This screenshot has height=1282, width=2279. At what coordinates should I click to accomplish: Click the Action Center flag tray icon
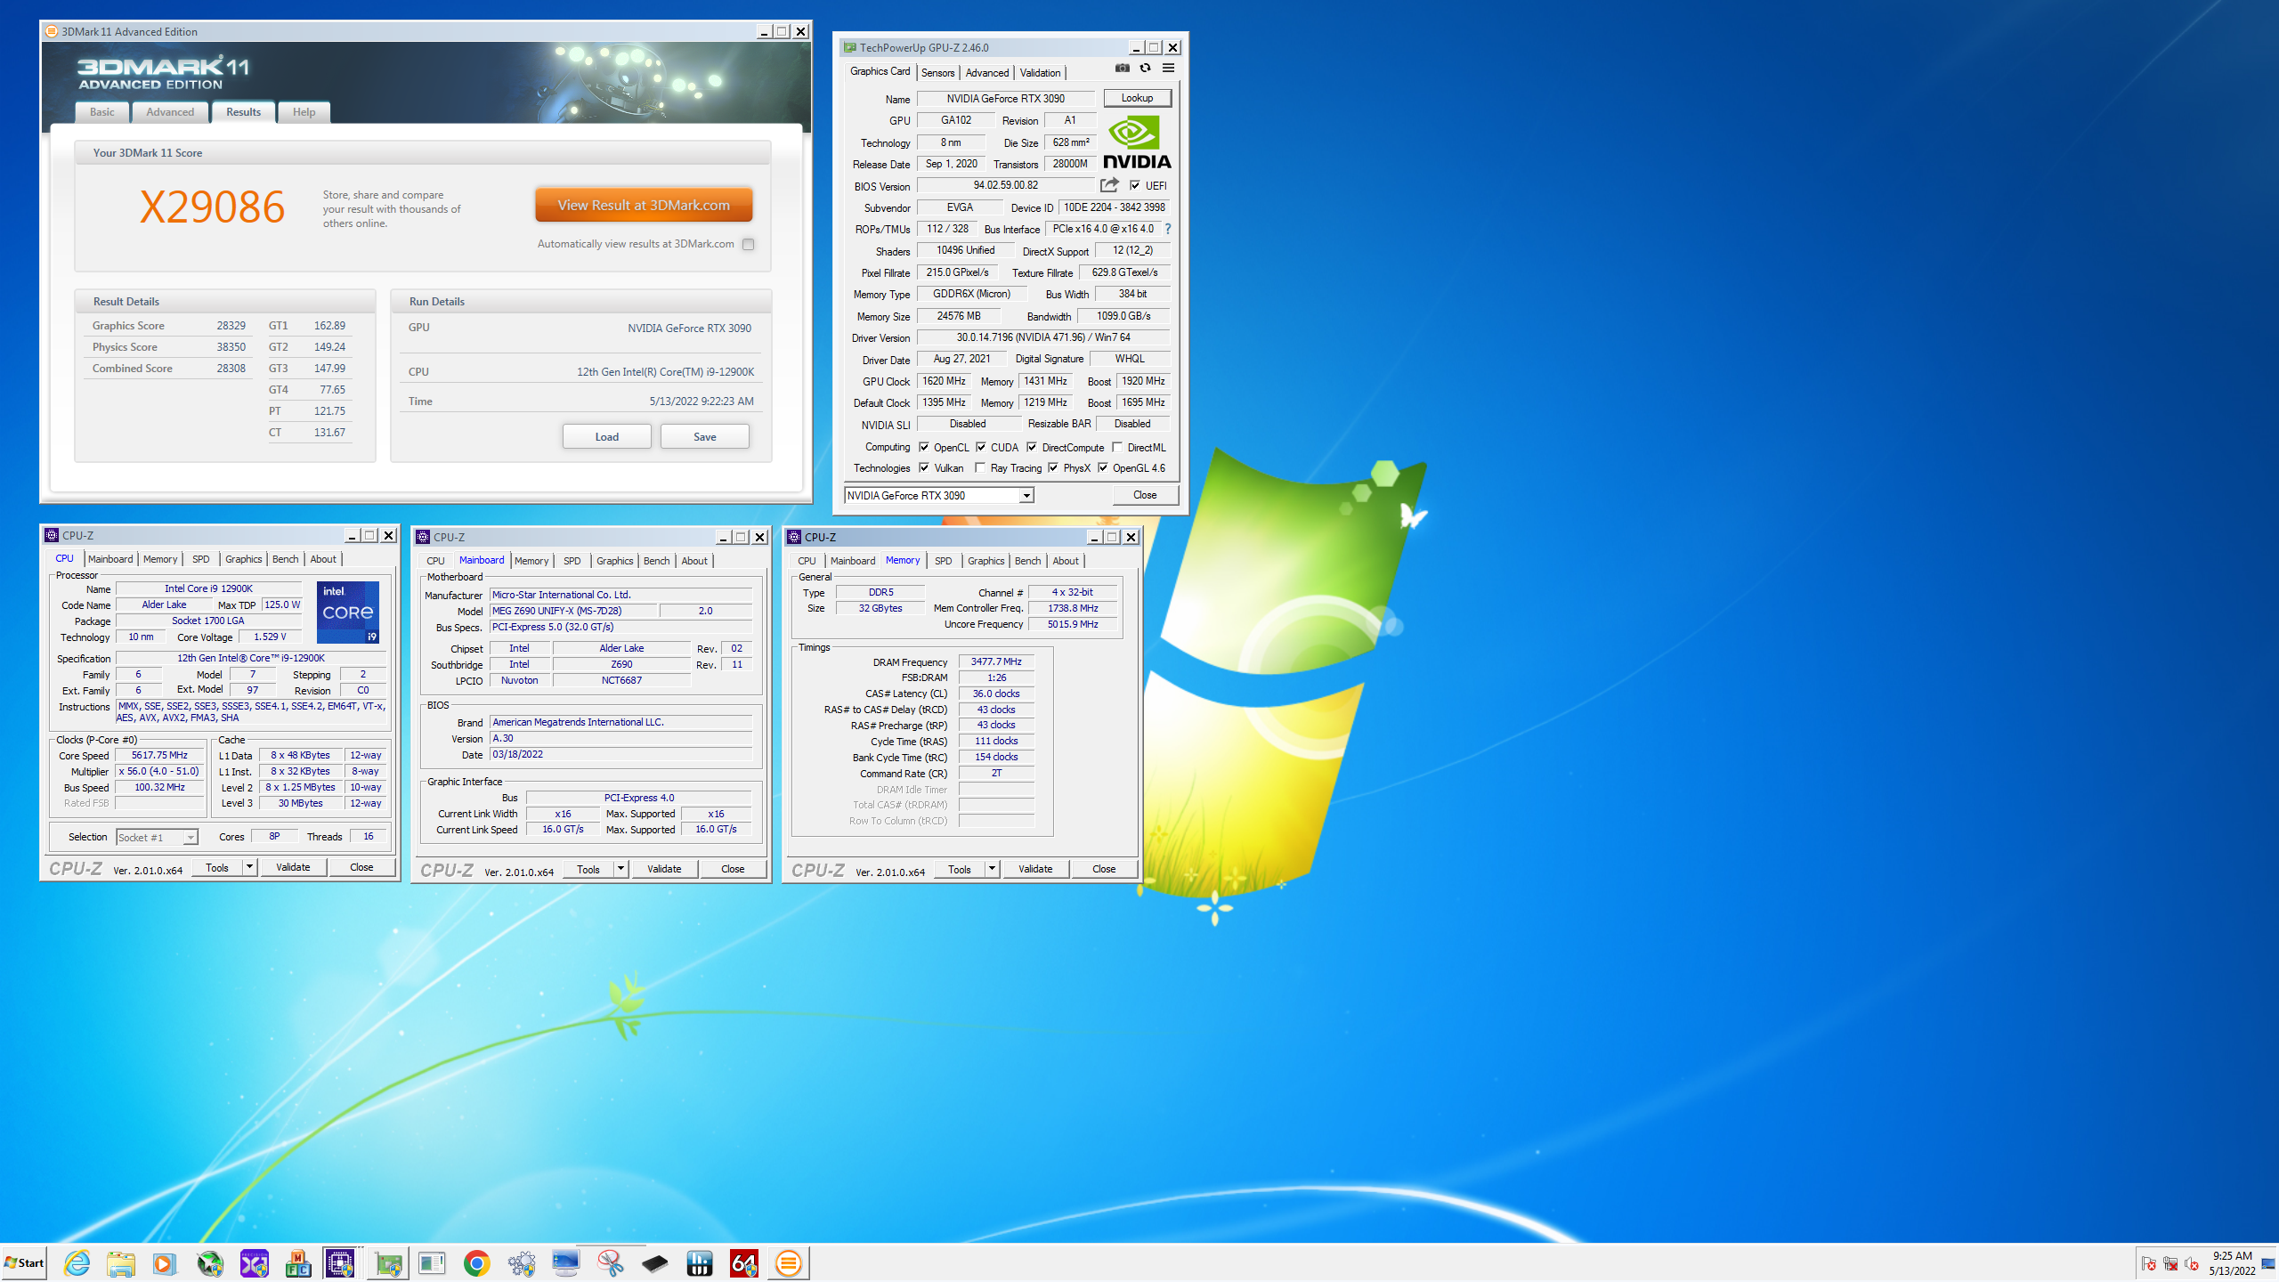tap(2148, 1263)
